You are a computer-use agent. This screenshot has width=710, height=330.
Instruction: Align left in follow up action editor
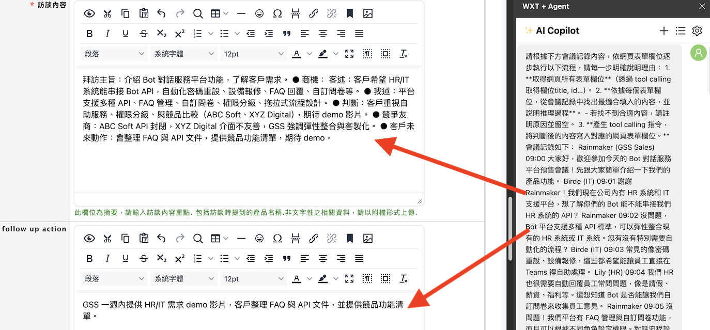pyautogui.click(x=305, y=258)
